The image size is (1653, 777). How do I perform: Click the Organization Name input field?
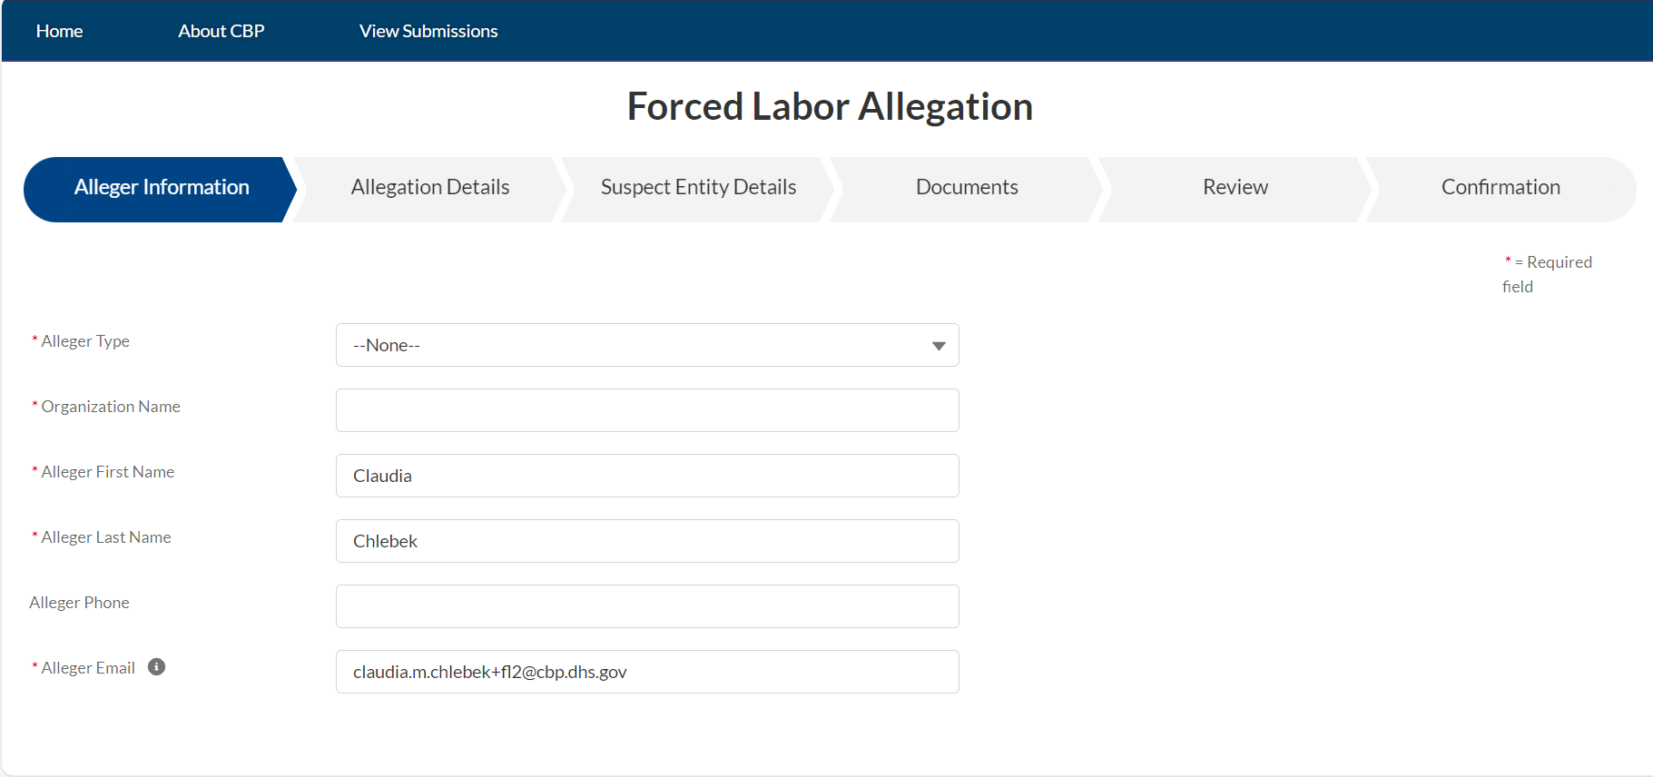pyautogui.click(x=647, y=410)
